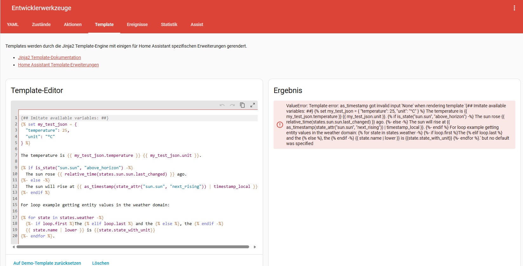Select the Ereignisse tab

(x=137, y=24)
